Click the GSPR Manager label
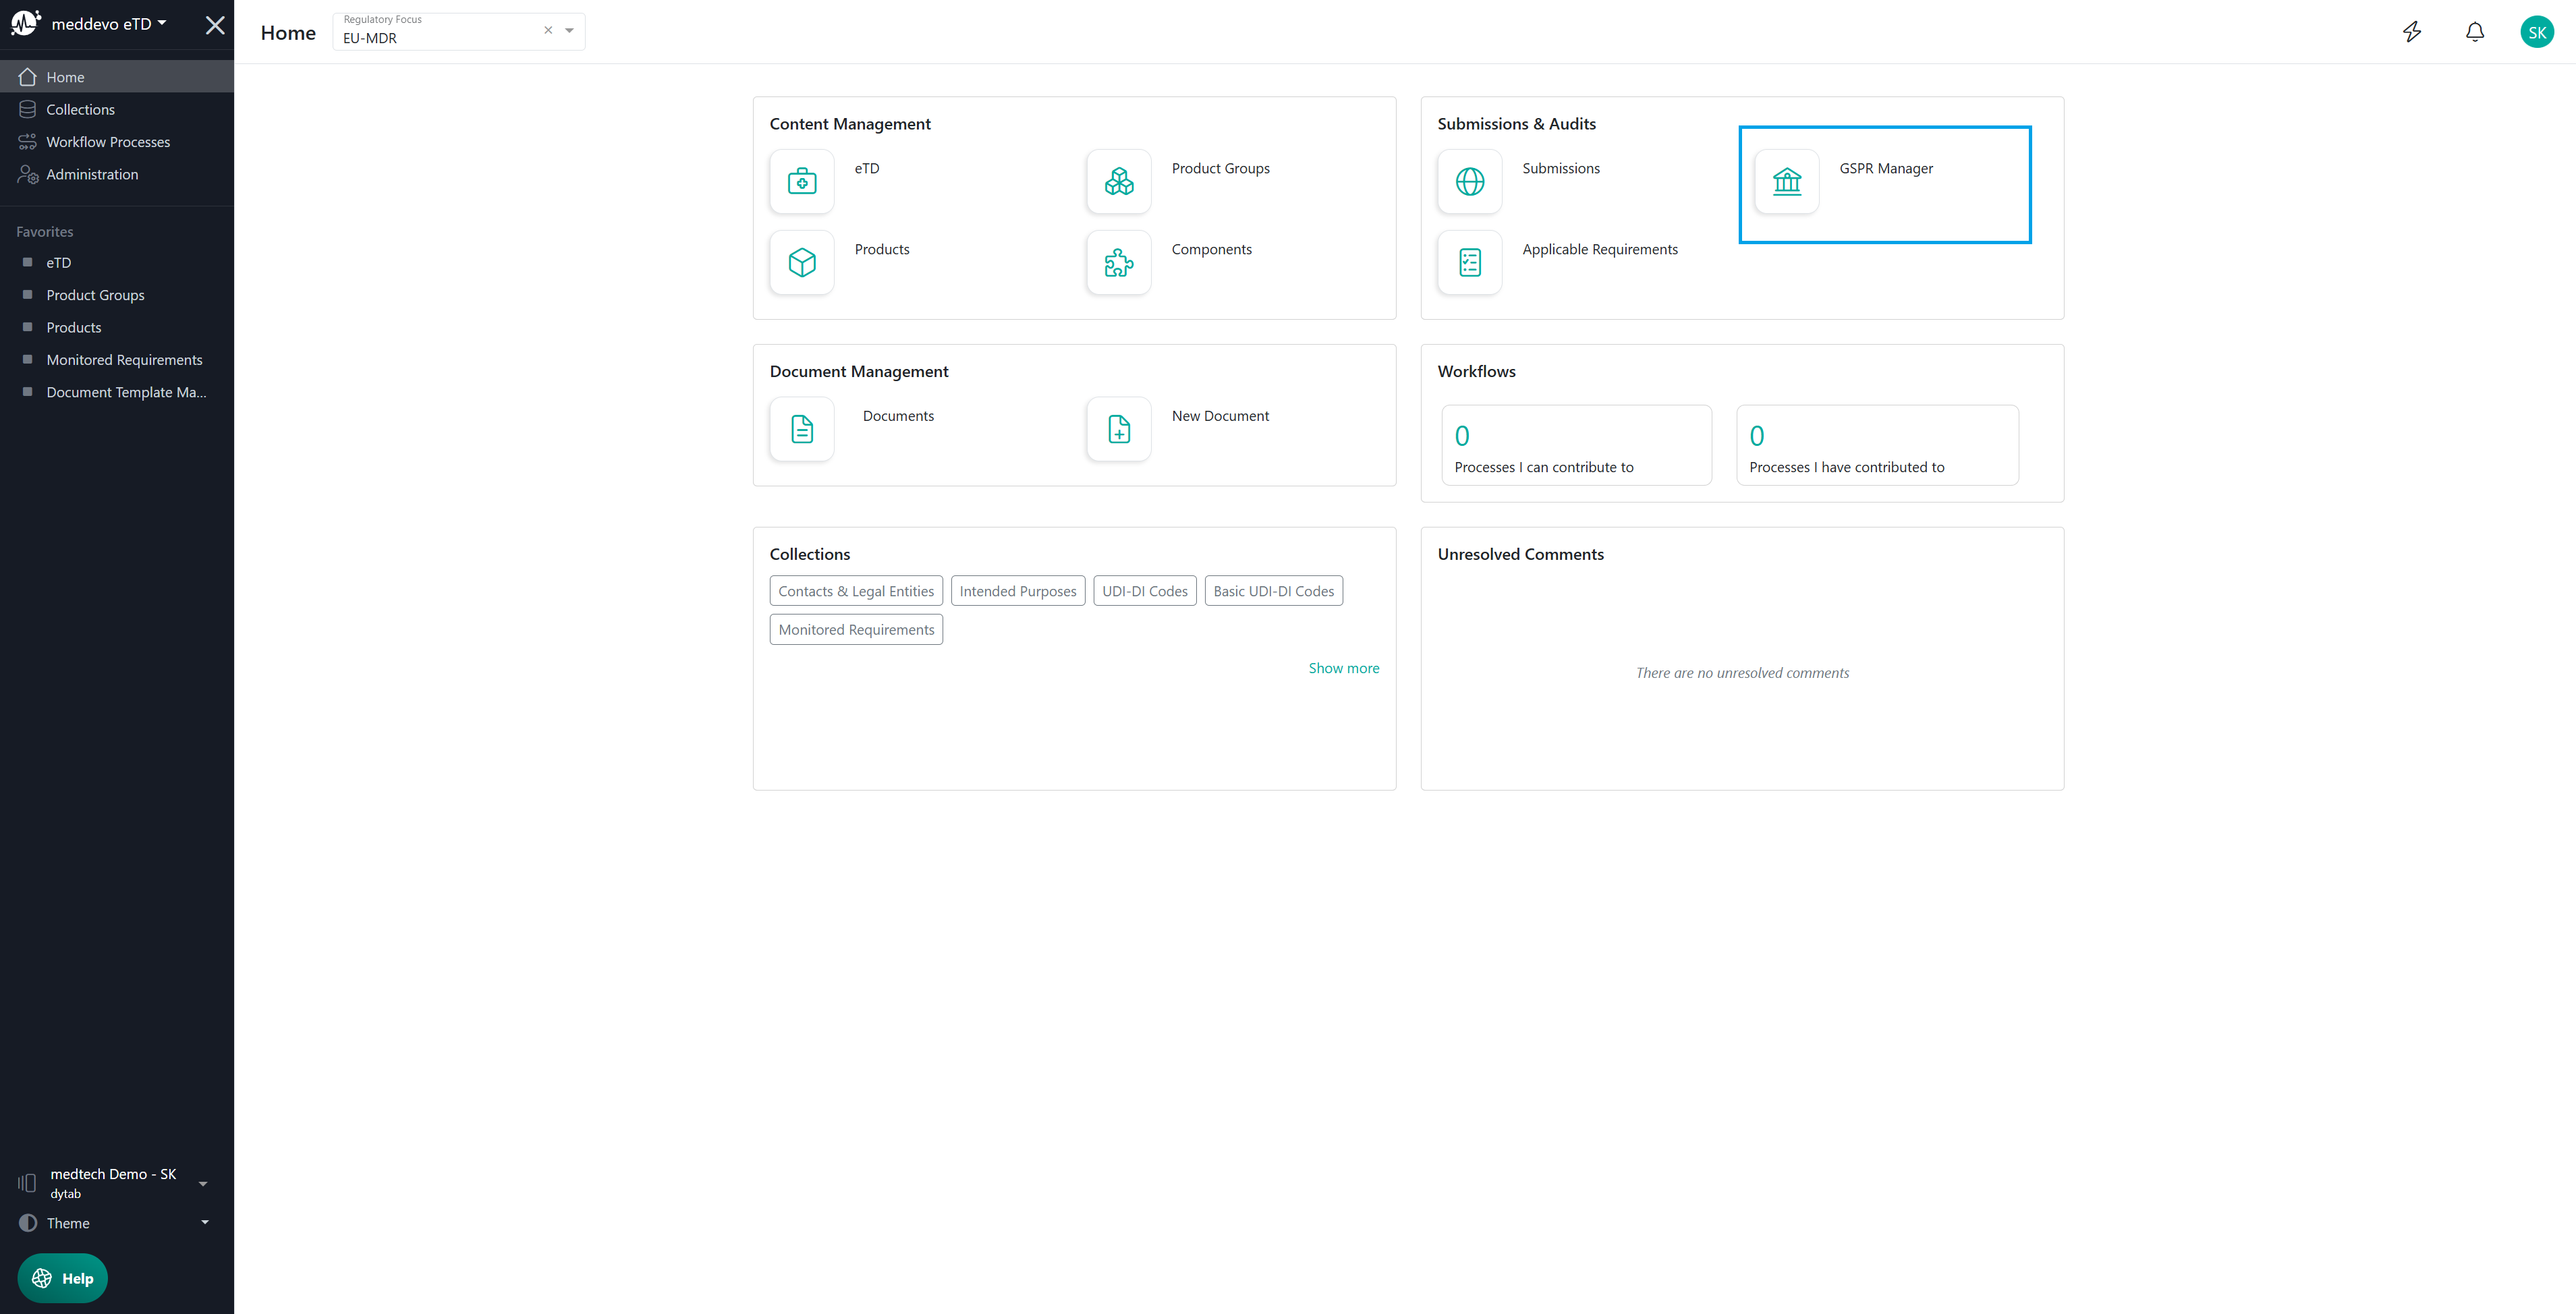2576x1314 pixels. coord(1886,168)
